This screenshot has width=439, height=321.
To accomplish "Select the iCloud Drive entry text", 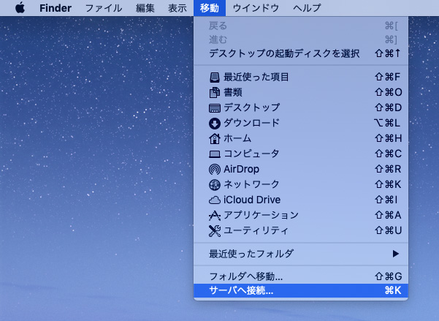I will pos(252,200).
